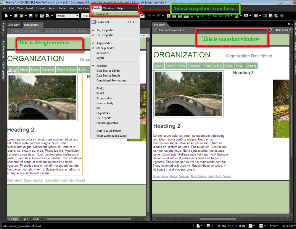
Task: Click the Insert Hyperlink globe icon
Action: pyautogui.click(x=276, y=16)
